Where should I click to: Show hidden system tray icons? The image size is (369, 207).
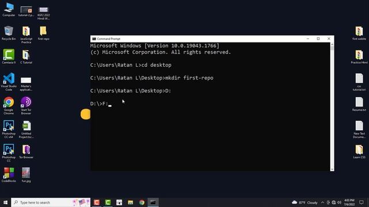(x=323, y=202)
